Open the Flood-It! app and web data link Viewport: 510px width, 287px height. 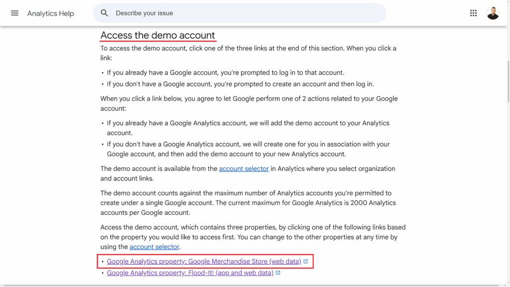tap(189, 273)
